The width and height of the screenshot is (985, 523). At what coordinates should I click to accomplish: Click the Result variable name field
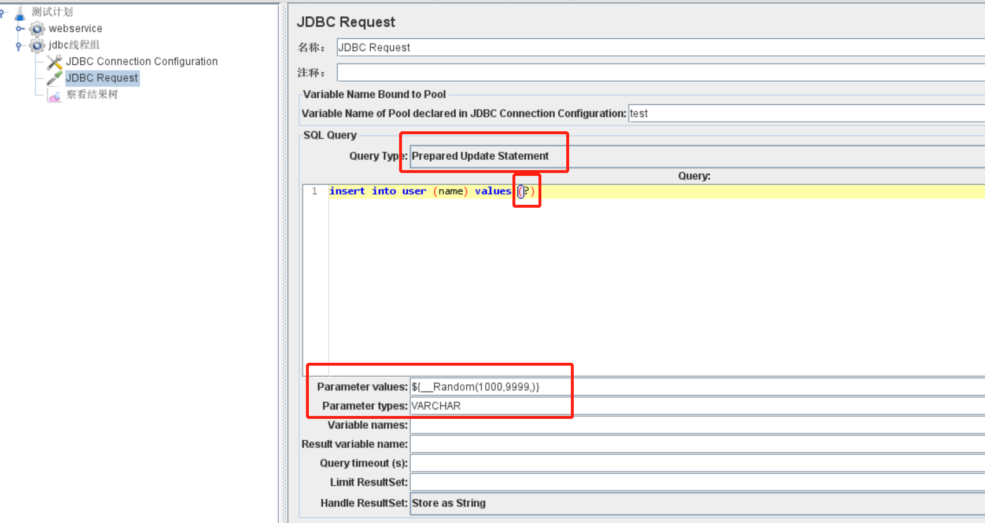pyautogui.click(x=698, y=444)
